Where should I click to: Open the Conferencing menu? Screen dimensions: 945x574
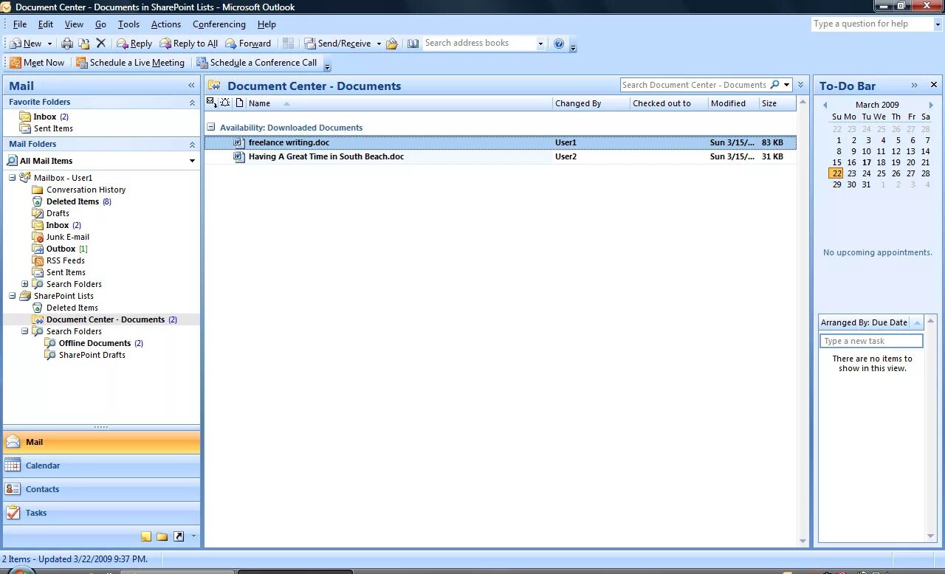[219, 24]
